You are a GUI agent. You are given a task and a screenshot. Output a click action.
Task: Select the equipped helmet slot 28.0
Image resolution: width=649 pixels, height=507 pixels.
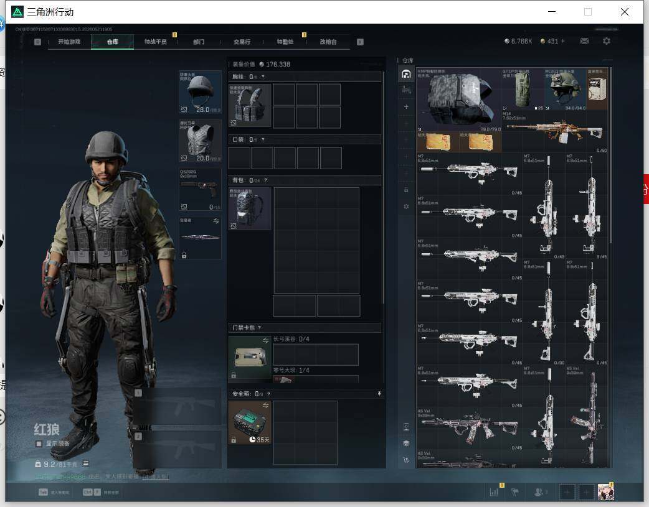201,92
